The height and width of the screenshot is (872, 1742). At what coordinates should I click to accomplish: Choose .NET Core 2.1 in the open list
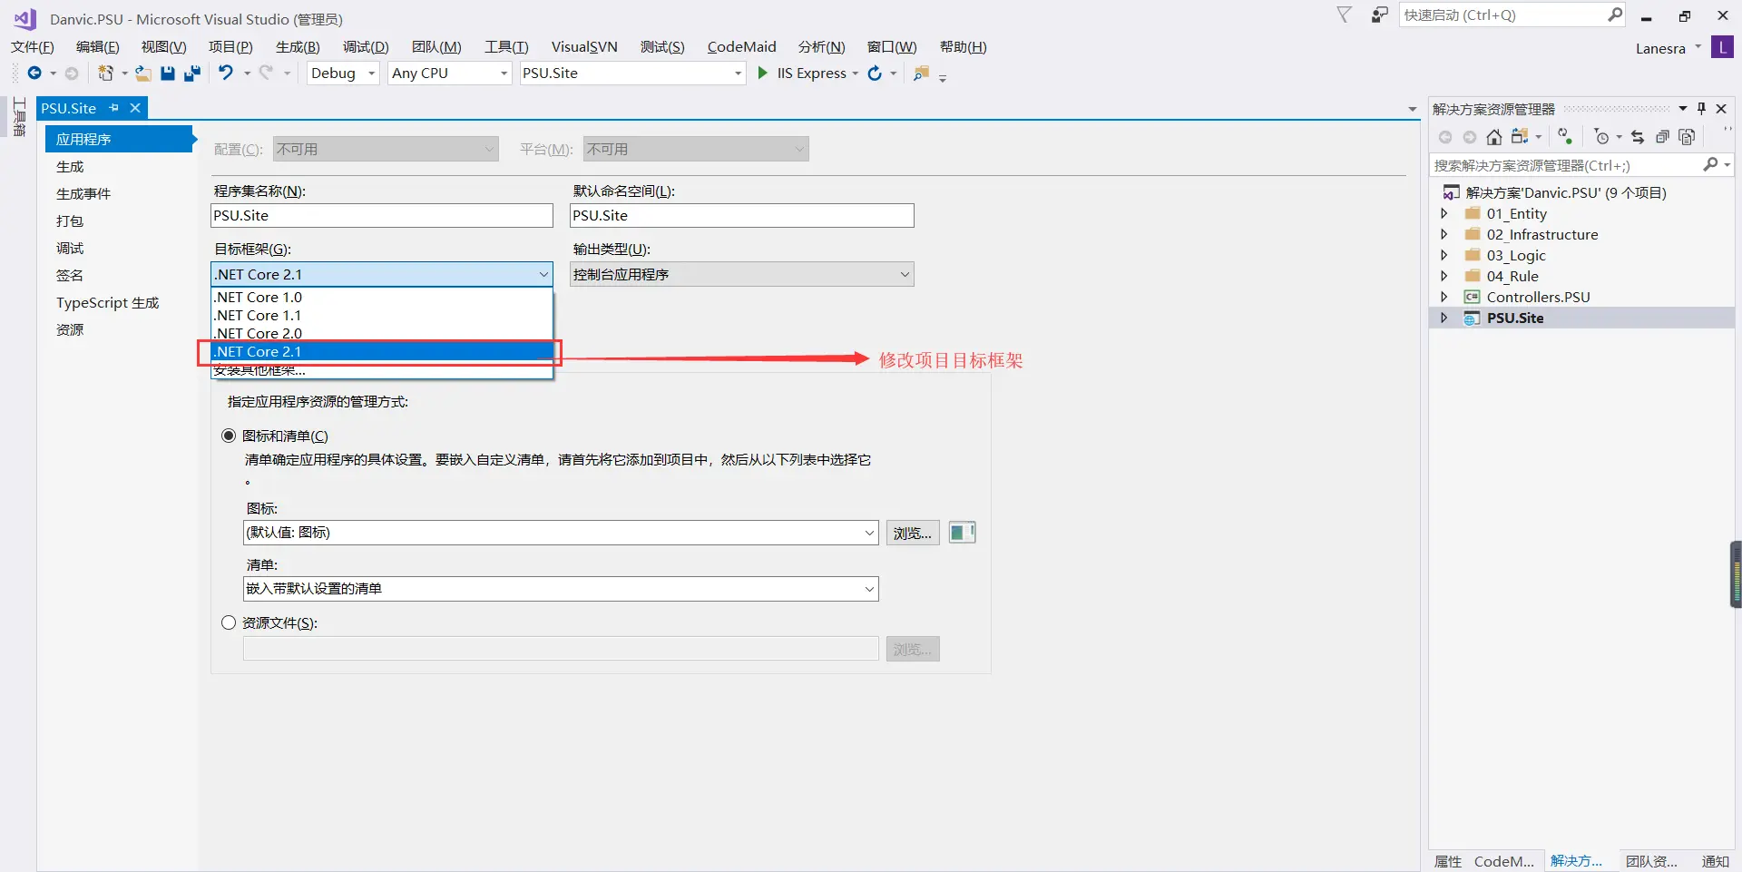pos(382,351)
